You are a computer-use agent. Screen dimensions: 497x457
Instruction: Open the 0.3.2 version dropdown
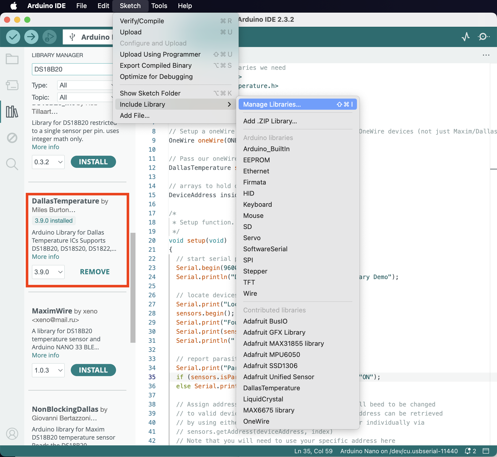(48, 162)
